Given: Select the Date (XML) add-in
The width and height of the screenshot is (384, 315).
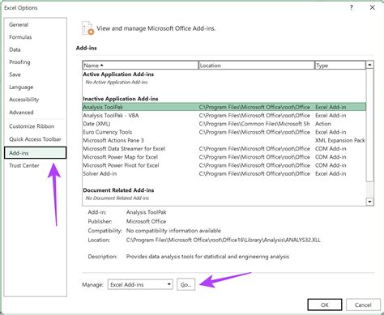Looking at the screenshot, I should tap(224, 124).
